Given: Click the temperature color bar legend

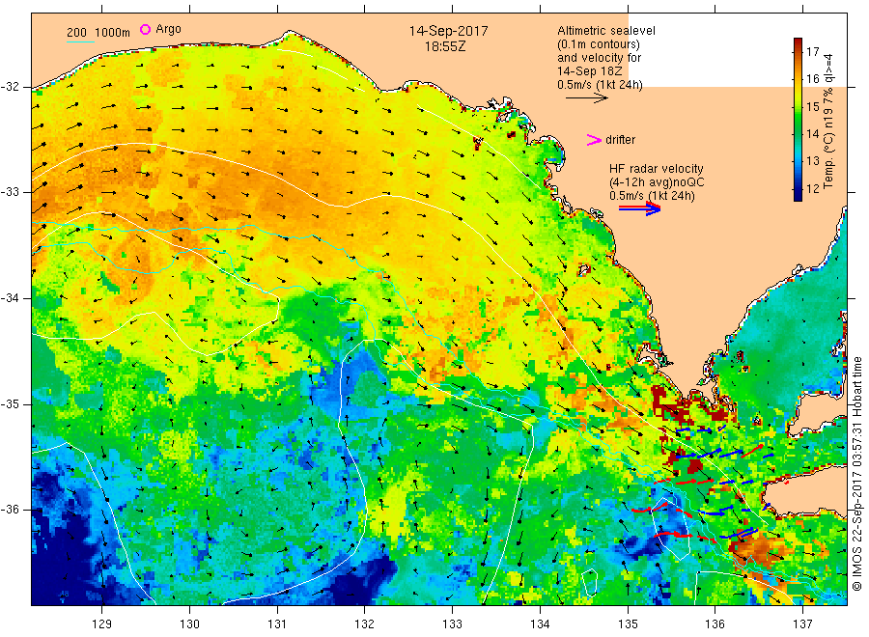Looking at the screenshot, I should (798, 119).
